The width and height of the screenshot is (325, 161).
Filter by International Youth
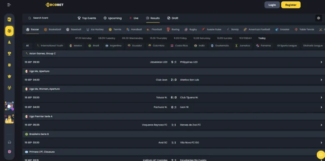click(50, 45)
